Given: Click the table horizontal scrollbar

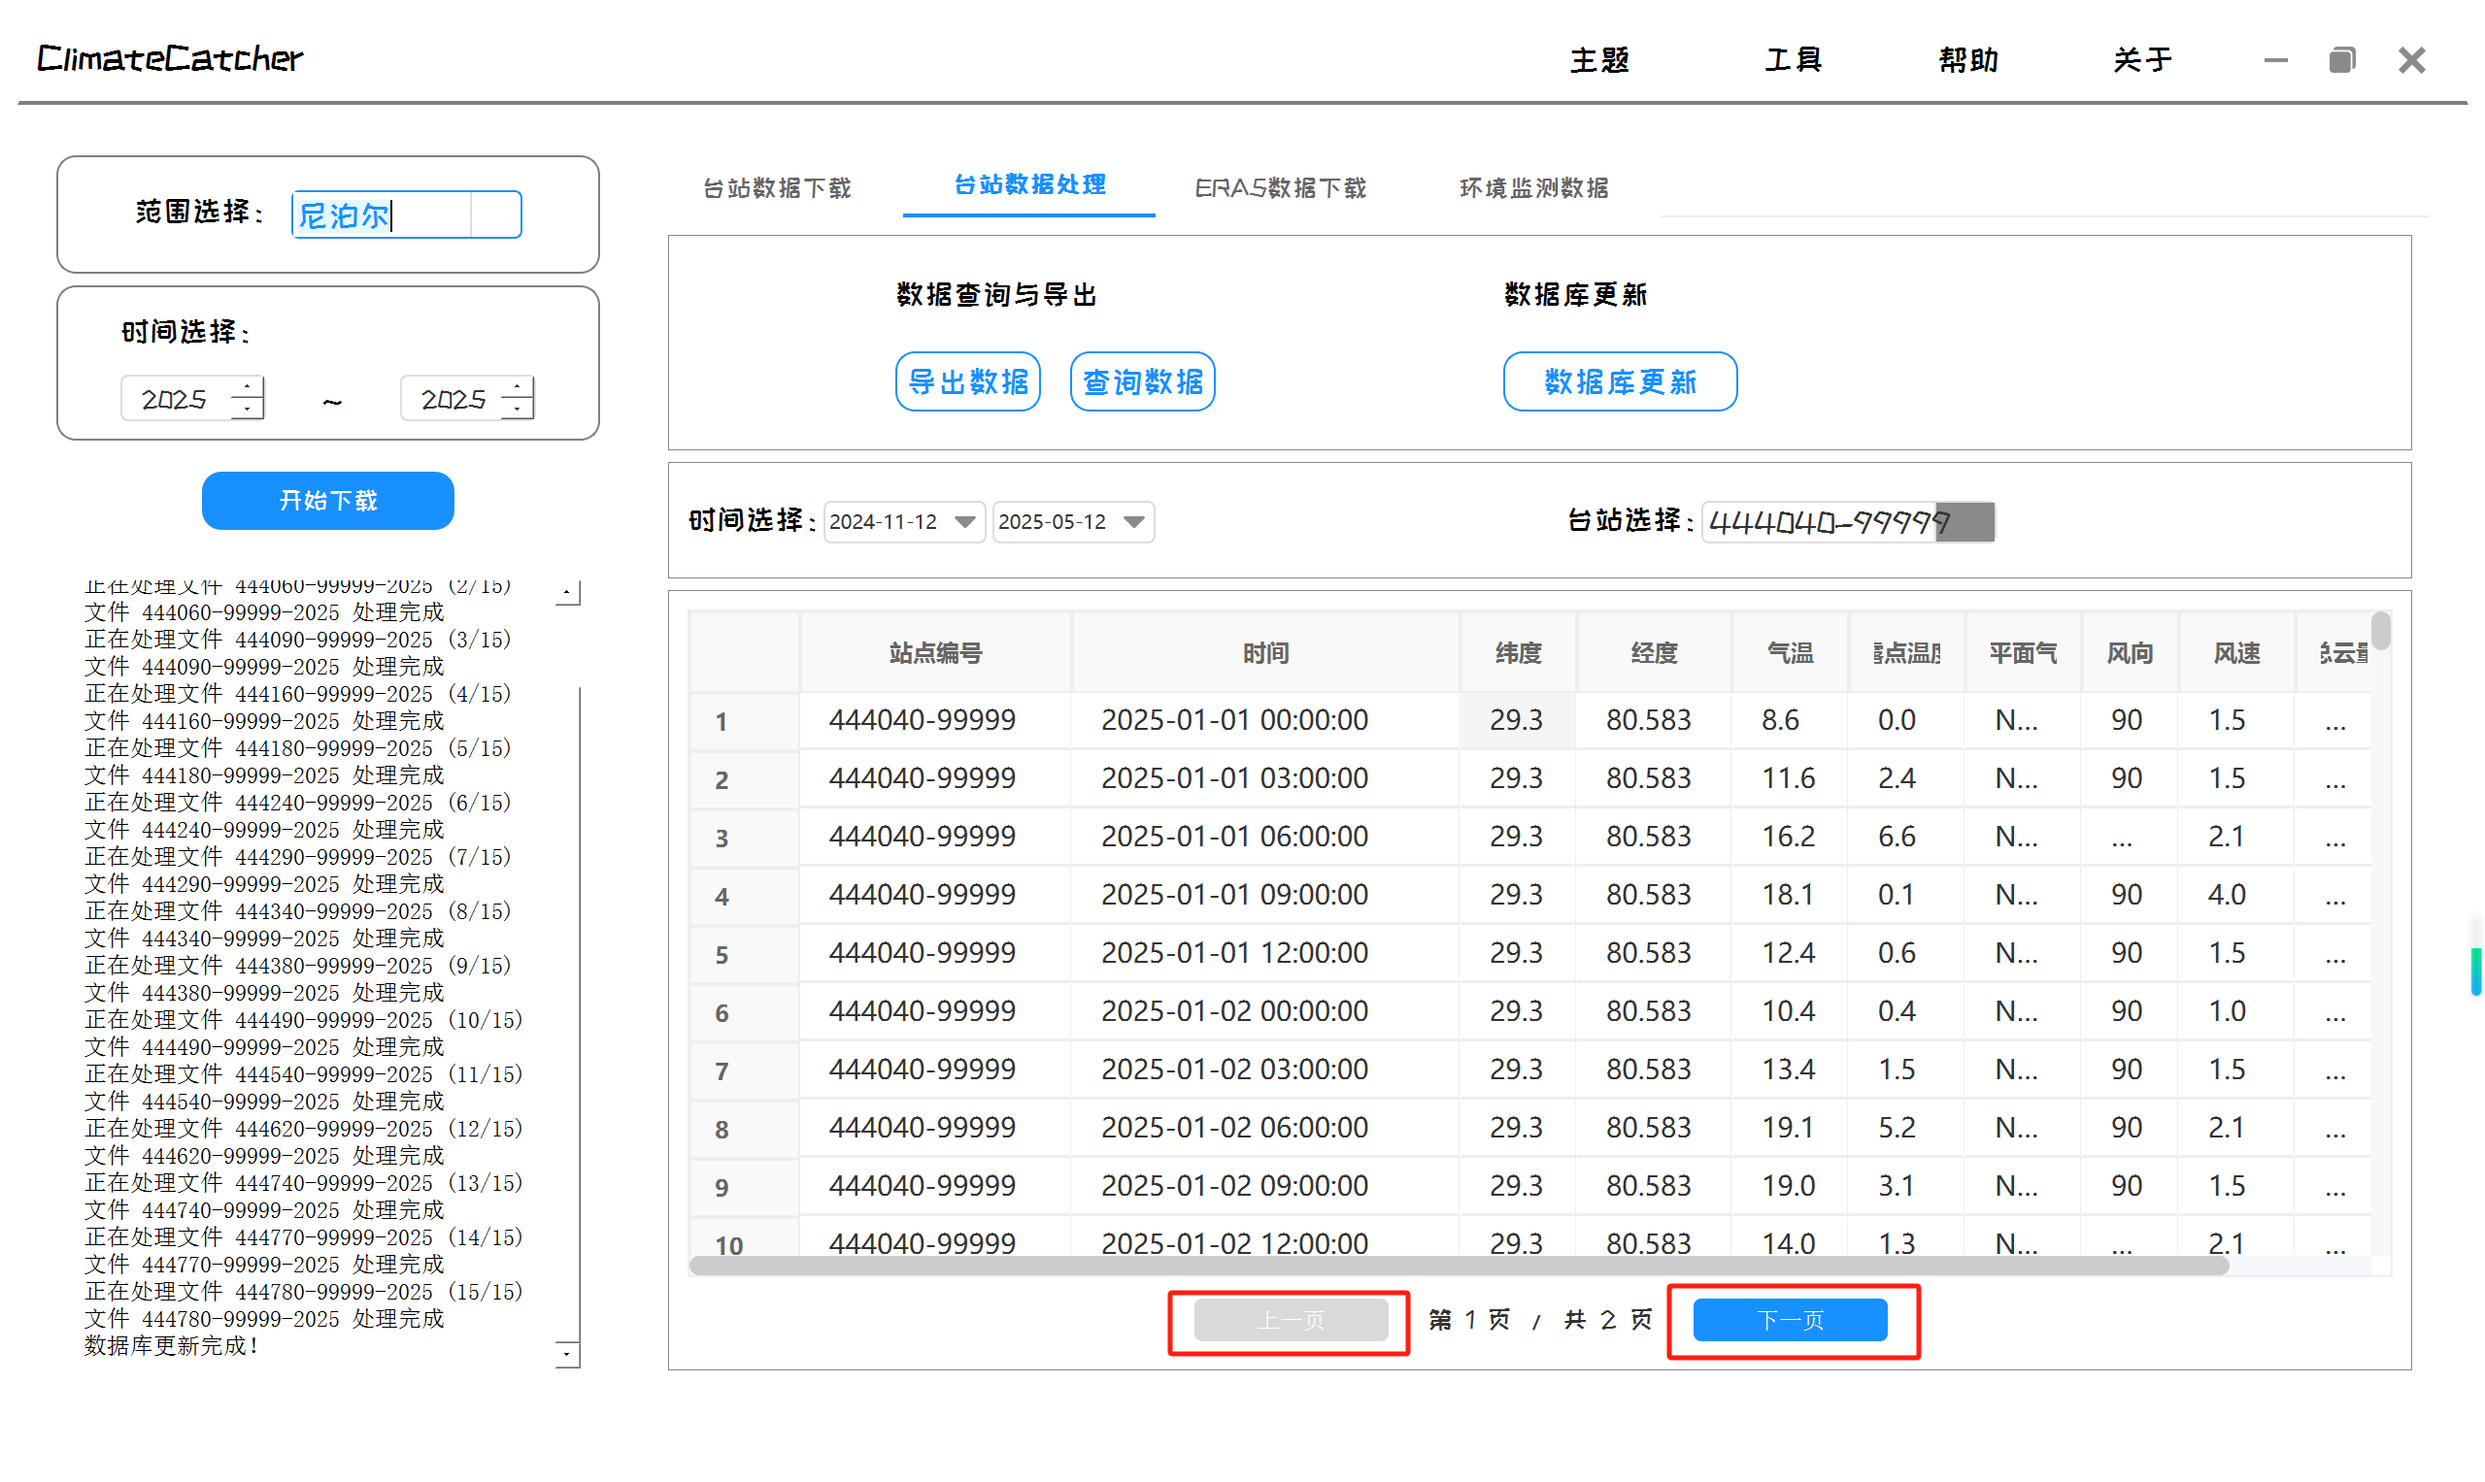Looking at the screenshot, I should click(1459, 1267).
